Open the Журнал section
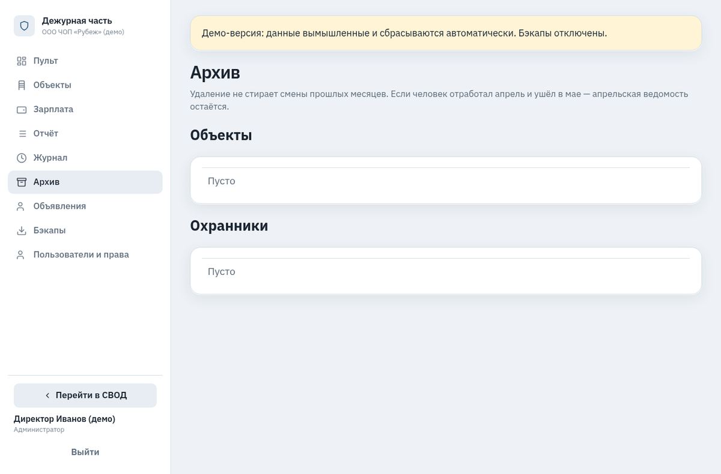 point(85,158)
